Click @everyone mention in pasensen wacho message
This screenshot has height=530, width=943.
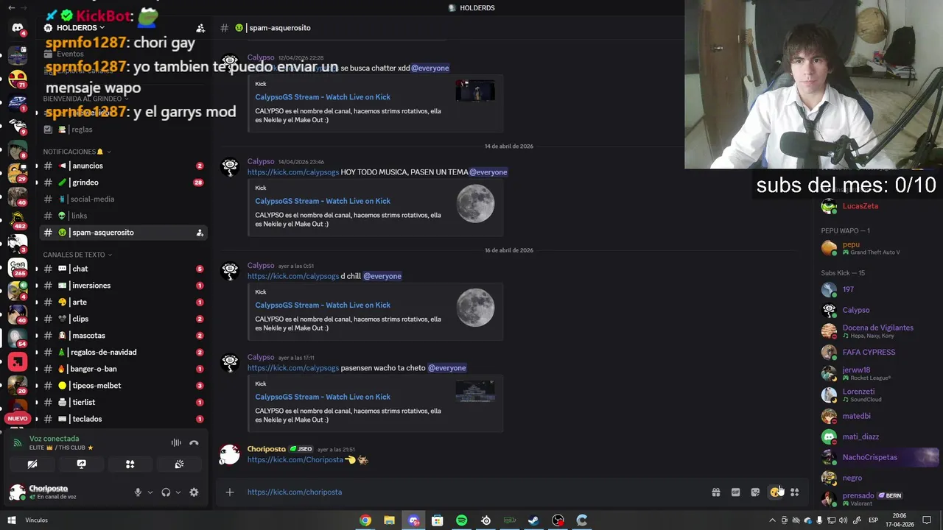click(446, 368)
